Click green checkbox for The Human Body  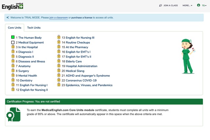pyautogui.click(x=13, y=38)
